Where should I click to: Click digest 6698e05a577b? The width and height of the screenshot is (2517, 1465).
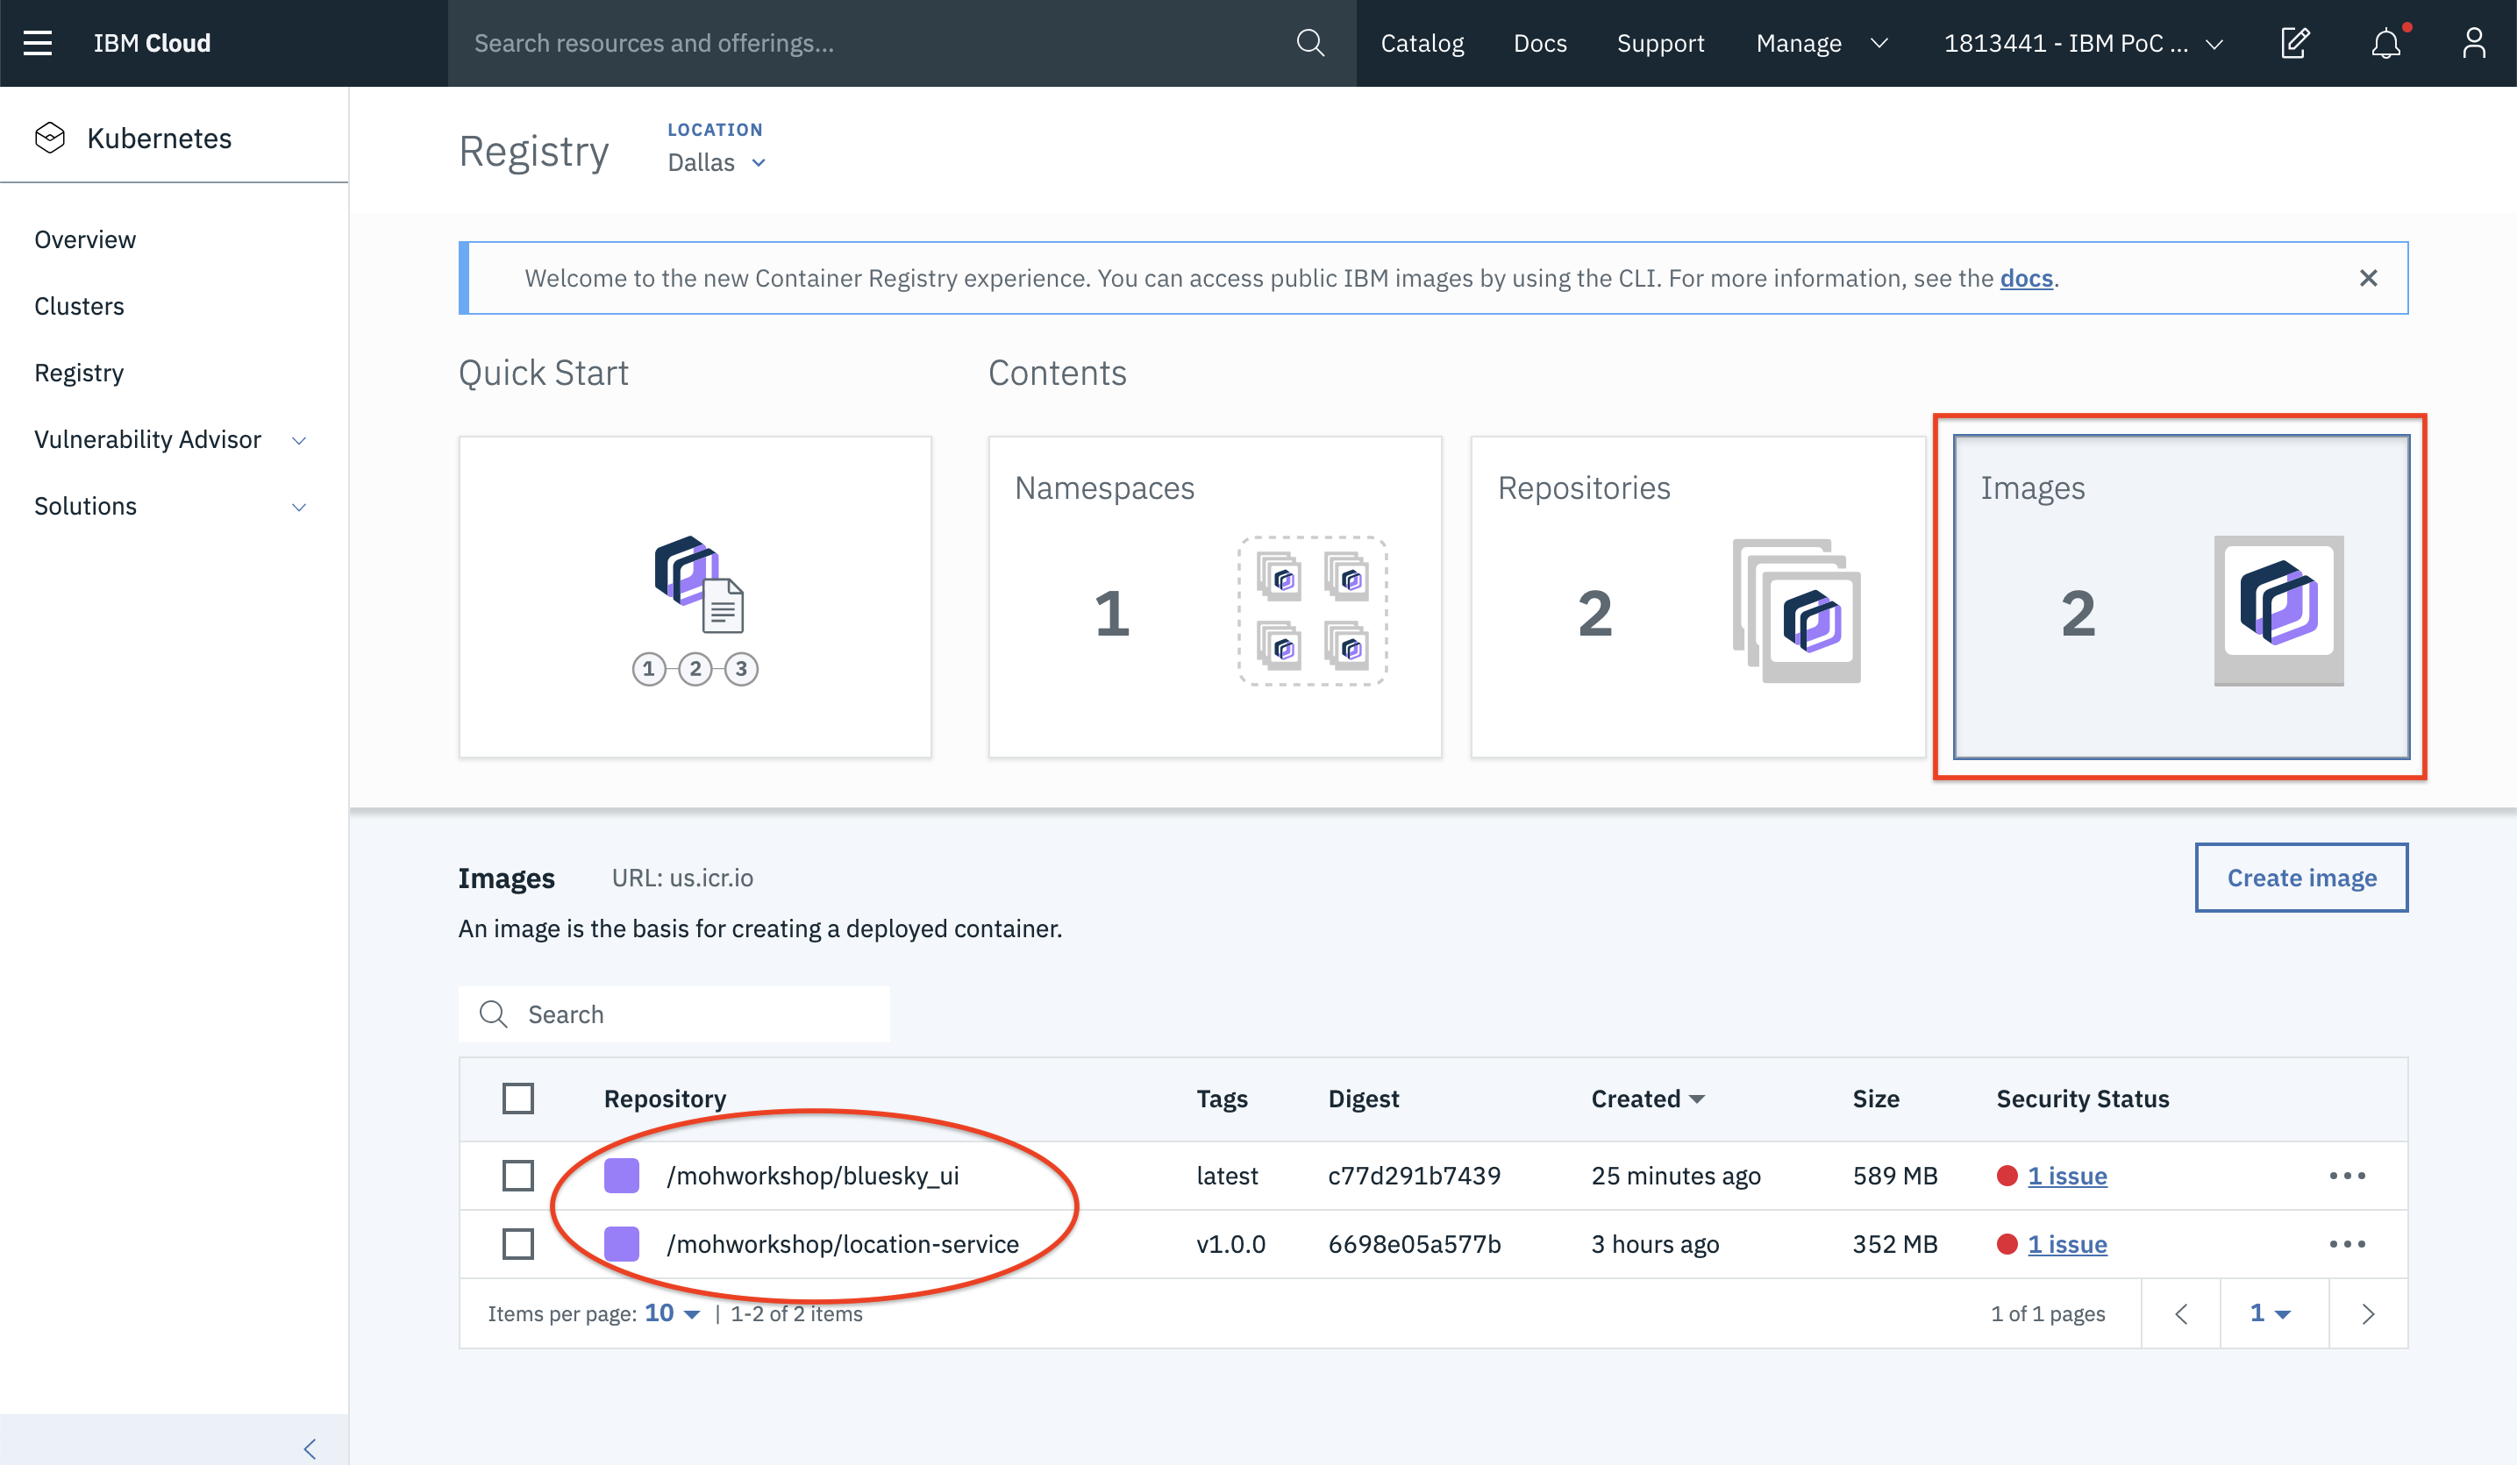coord(1414,1243)
